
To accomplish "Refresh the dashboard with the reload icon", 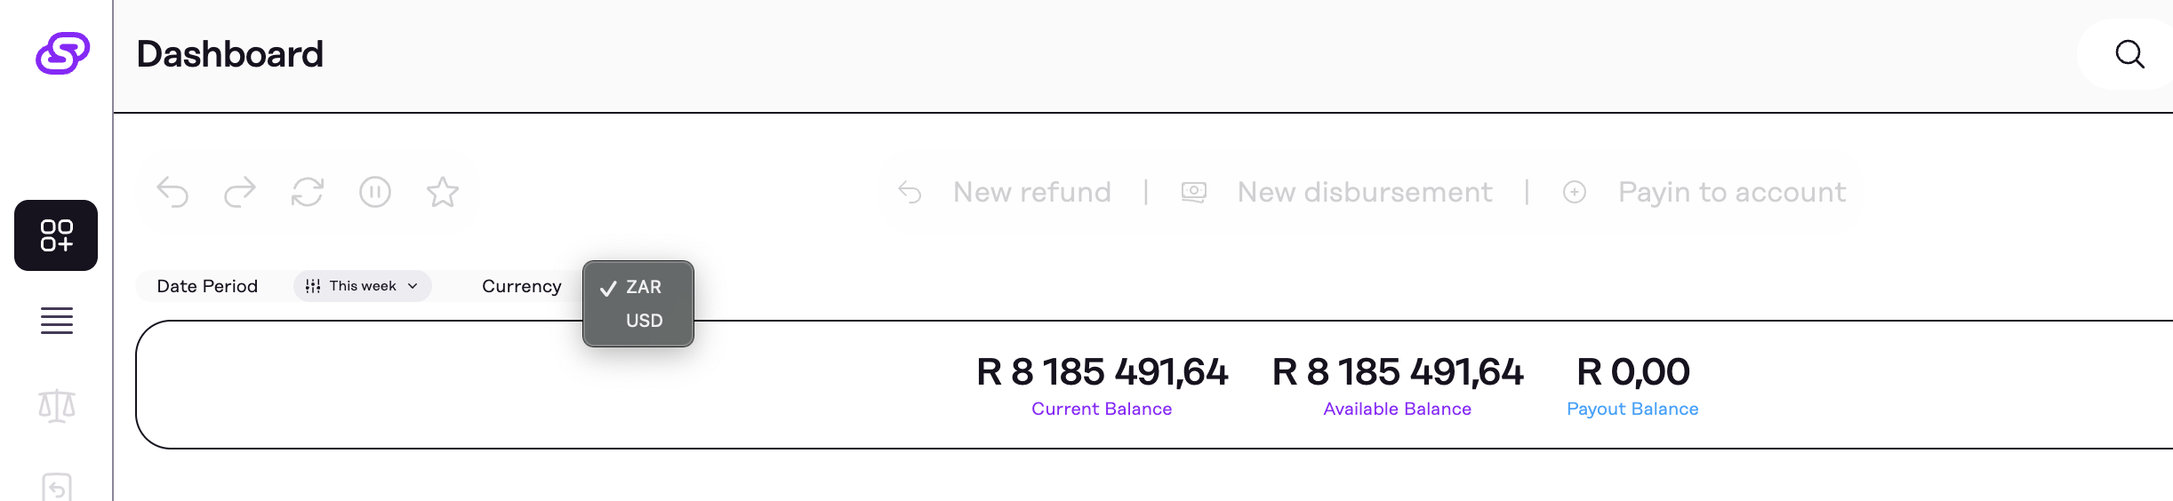I will (x=308, y=192).
